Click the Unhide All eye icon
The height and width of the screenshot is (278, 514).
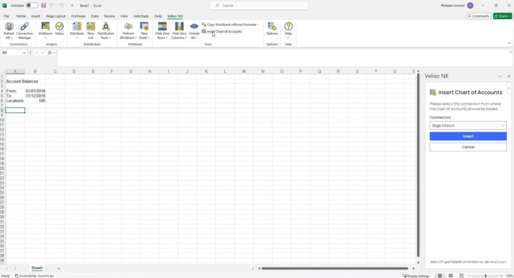[x=194, y=26]
